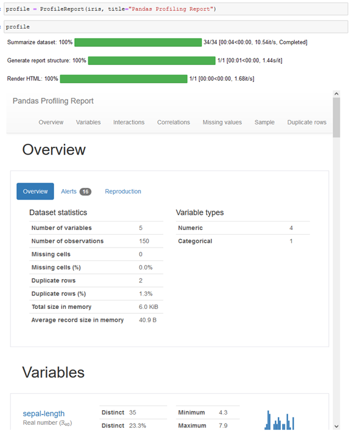This screenshot has width=352, height=437.
Task: Click into the profile code cell
Action: pyautogui.click(x=176, y=27)
